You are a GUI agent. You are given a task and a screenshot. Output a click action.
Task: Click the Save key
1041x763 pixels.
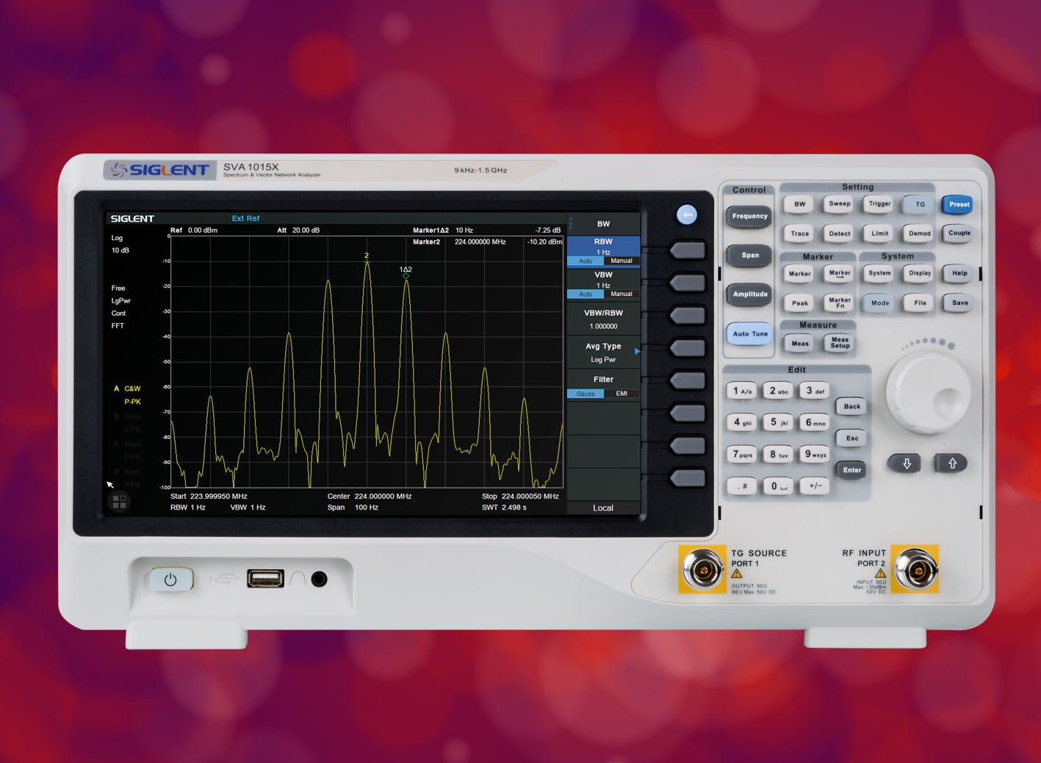click(x=959, y=303)
